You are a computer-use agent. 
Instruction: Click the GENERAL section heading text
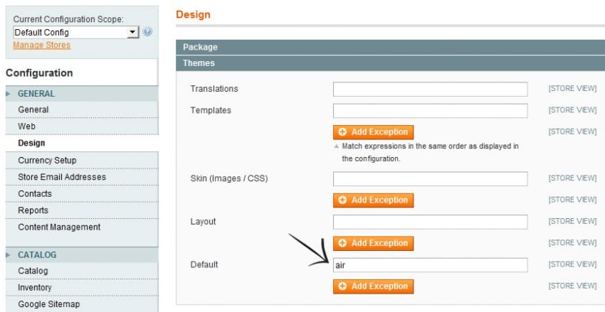36,94
